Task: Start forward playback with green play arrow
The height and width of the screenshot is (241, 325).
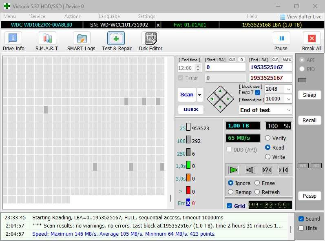Action: click(x=233, y=170)
